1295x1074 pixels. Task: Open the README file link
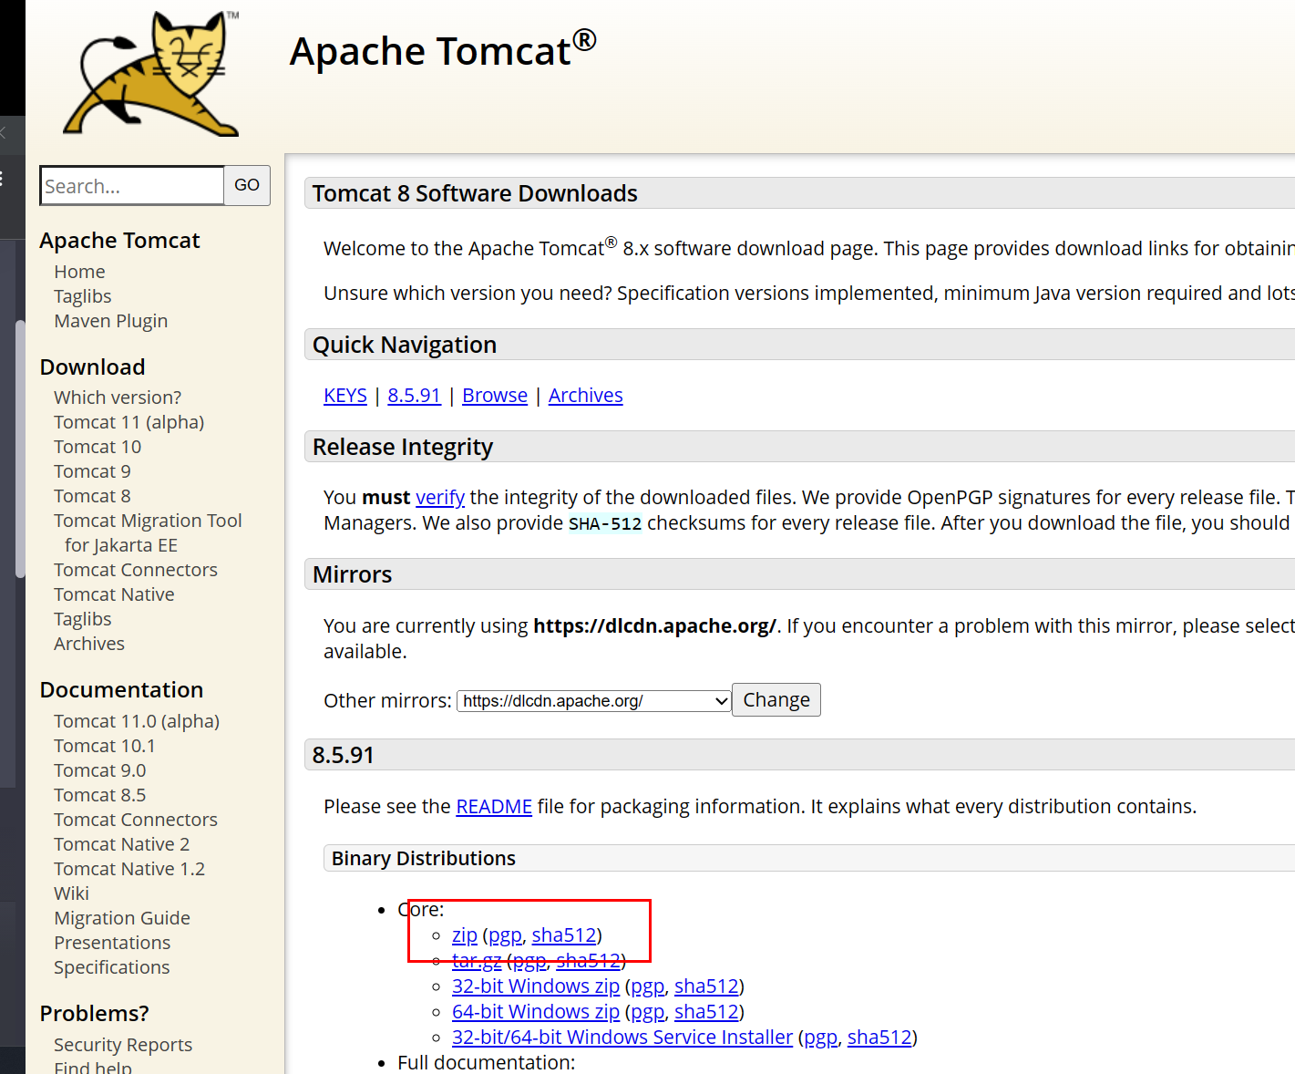494,807
